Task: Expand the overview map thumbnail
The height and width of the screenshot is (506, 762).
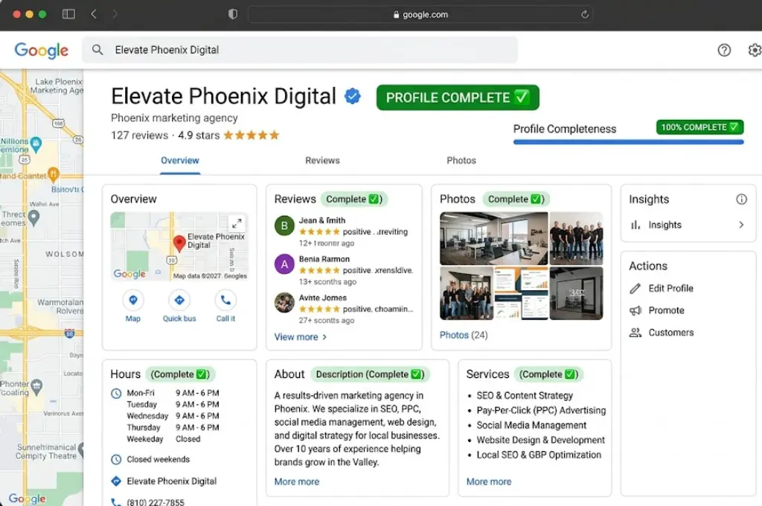Action: 236,223
